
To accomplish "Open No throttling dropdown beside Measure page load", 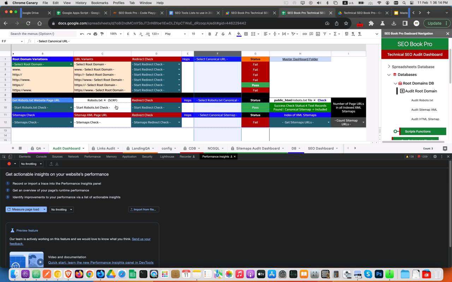I will coord(61,209).
